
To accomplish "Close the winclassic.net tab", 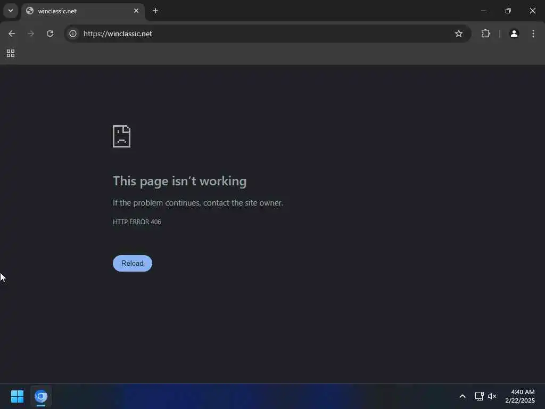I will [136, 11].
